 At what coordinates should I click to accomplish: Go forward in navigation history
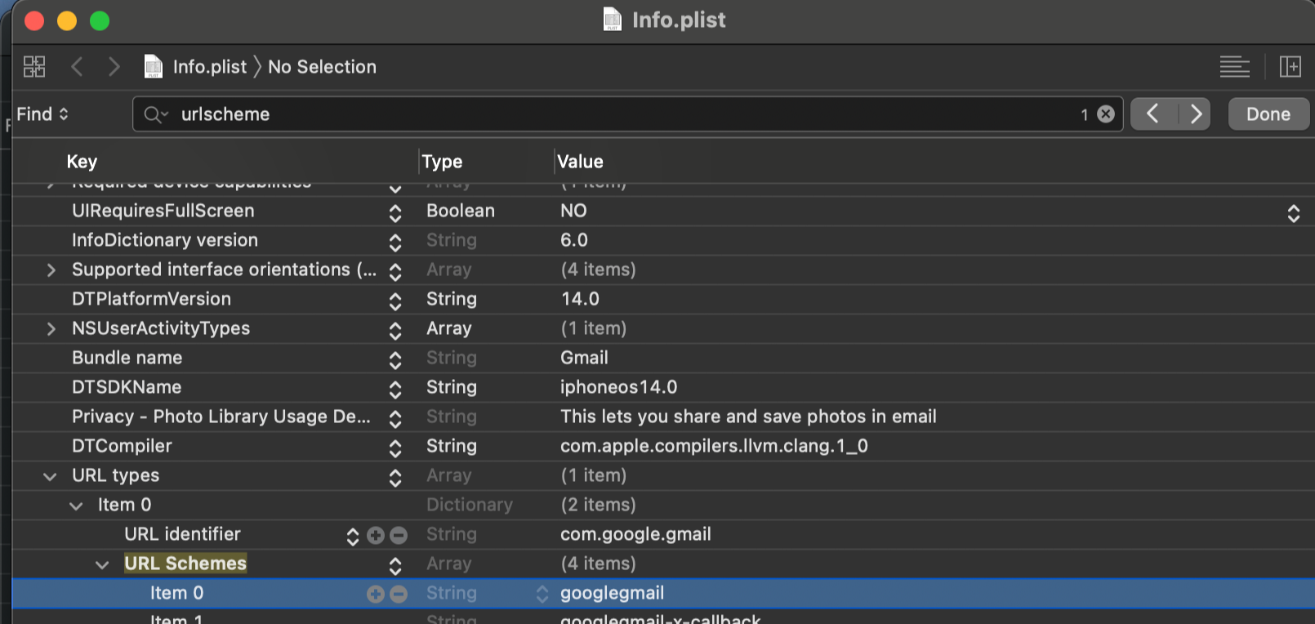[x=114, y=67]
